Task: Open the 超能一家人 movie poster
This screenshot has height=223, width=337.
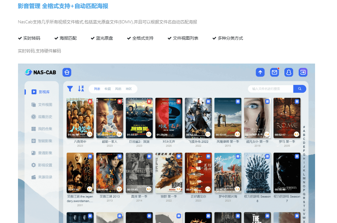Action: (110, 118)
